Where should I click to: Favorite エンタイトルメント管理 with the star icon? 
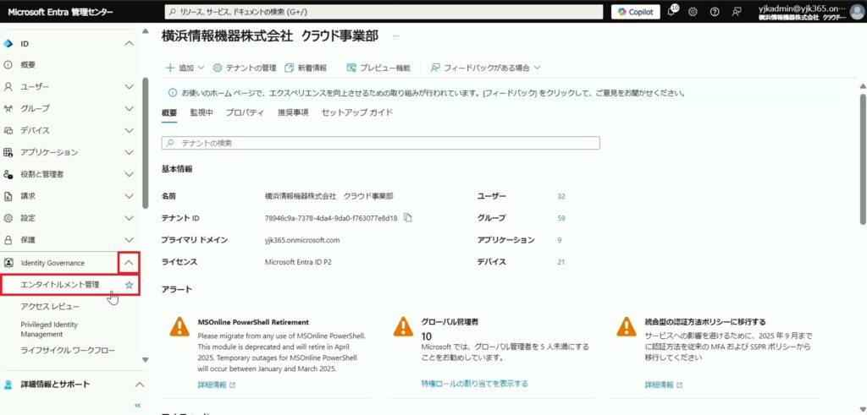[x=129, y=286]
